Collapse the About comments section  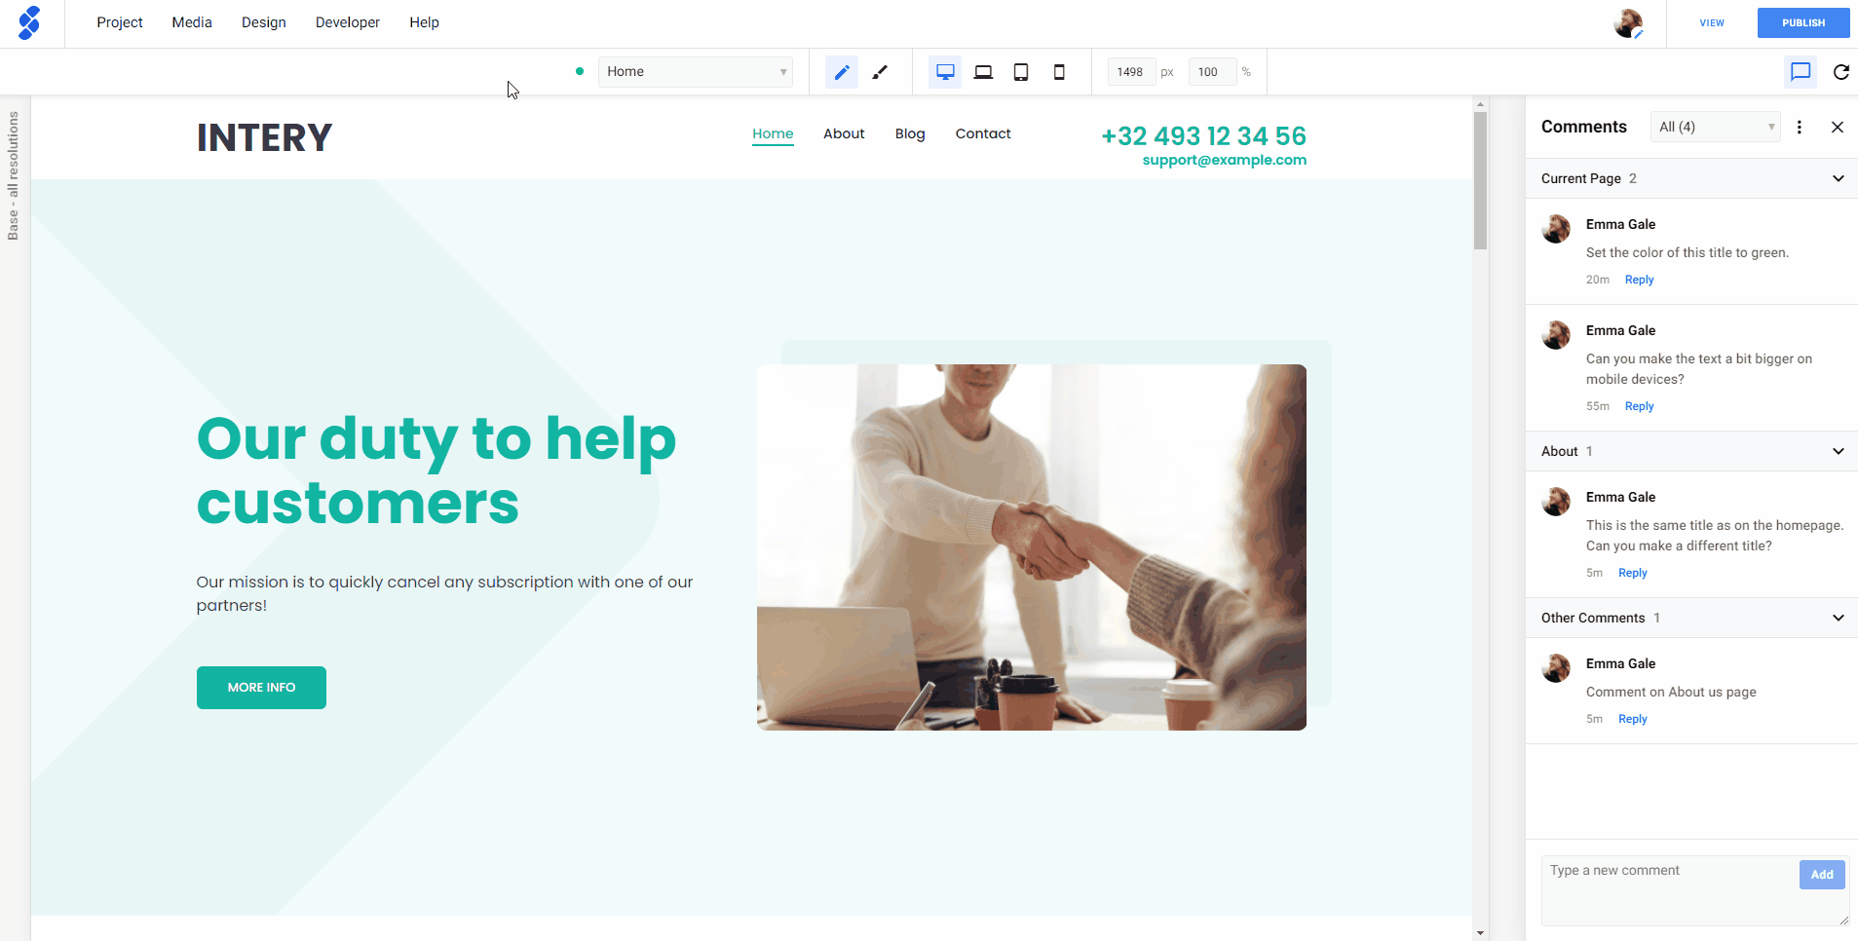click(x=1839, y=451)
